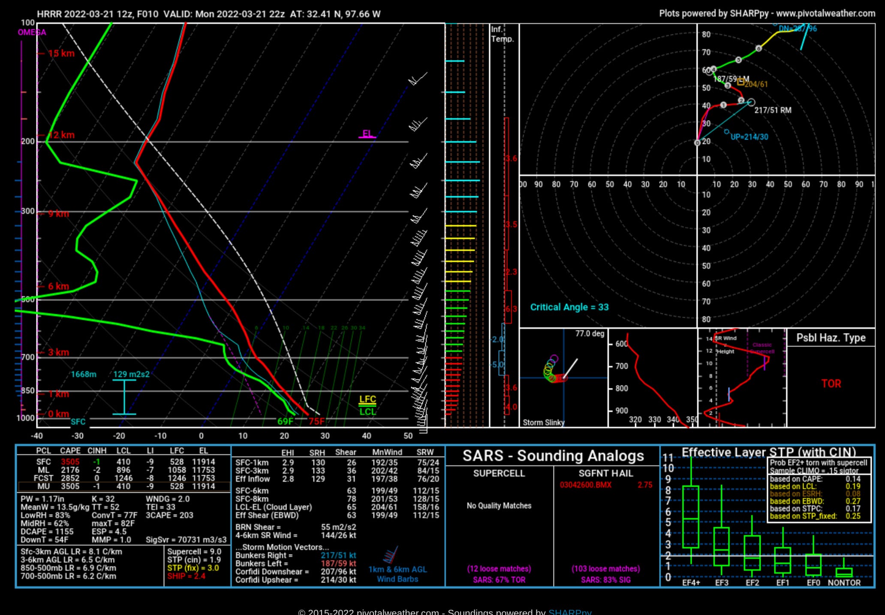Click the red TOR hazard type text
This screenshot has height=615, width=885.
[x=831, y=384]
